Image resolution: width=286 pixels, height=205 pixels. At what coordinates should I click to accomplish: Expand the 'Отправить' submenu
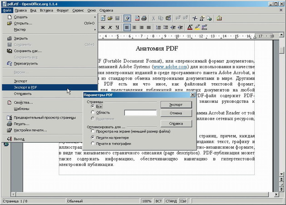click(x=23, y=94)
